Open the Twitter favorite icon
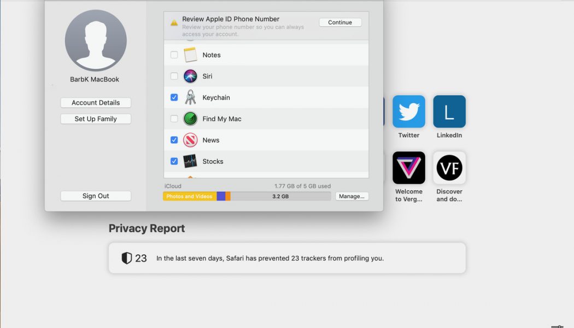 coord(408,112)
